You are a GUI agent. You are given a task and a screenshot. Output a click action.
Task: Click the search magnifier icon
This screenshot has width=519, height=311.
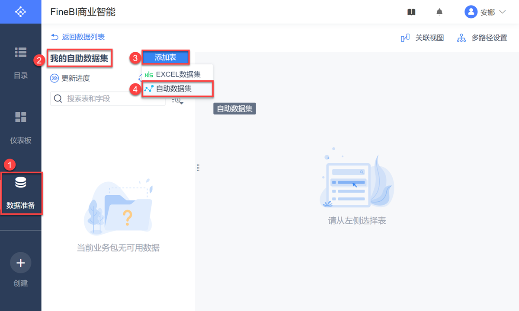pos(58,99)
